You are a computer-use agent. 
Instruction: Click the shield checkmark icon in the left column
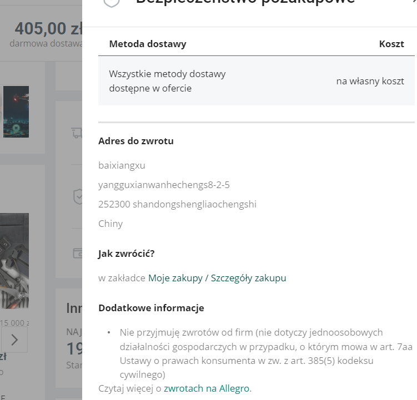78,197
